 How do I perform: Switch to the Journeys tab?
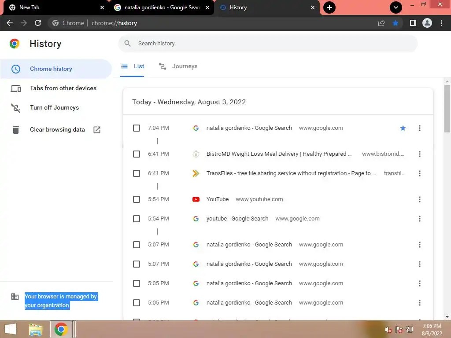178,66
